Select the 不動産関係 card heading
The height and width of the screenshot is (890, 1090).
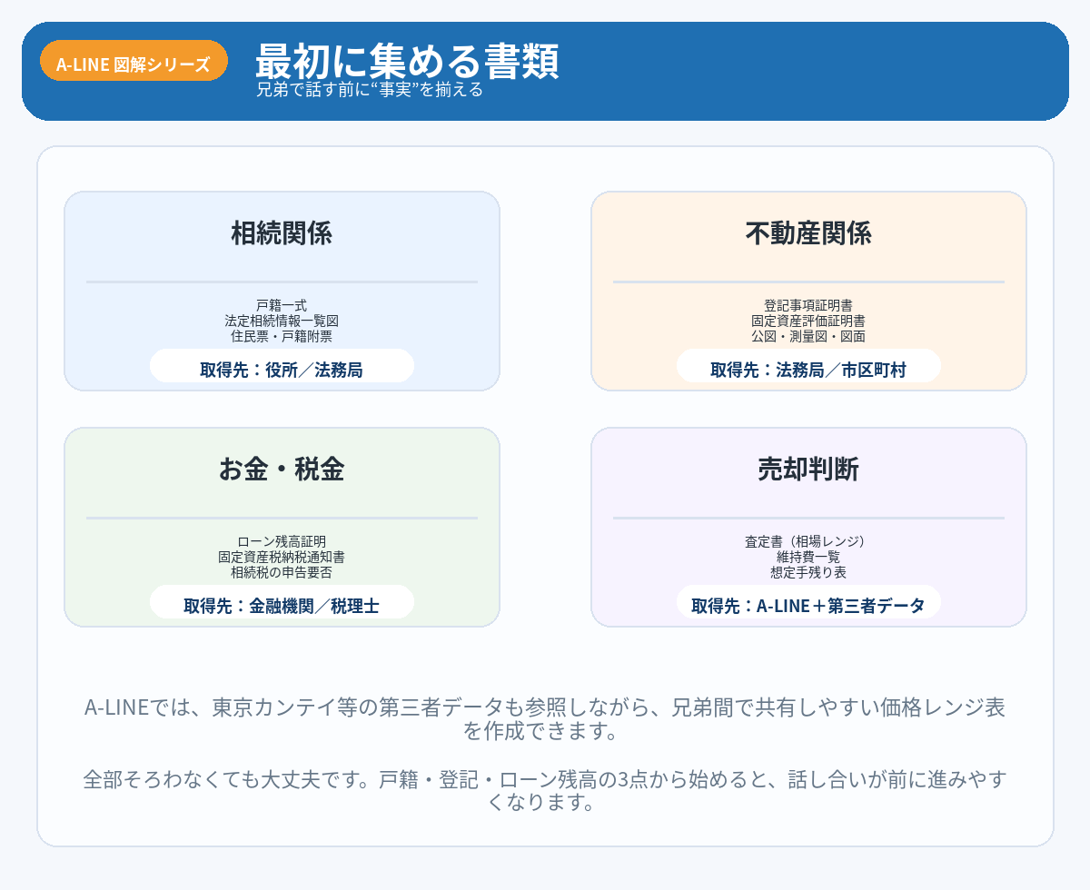tap(808, 233)
